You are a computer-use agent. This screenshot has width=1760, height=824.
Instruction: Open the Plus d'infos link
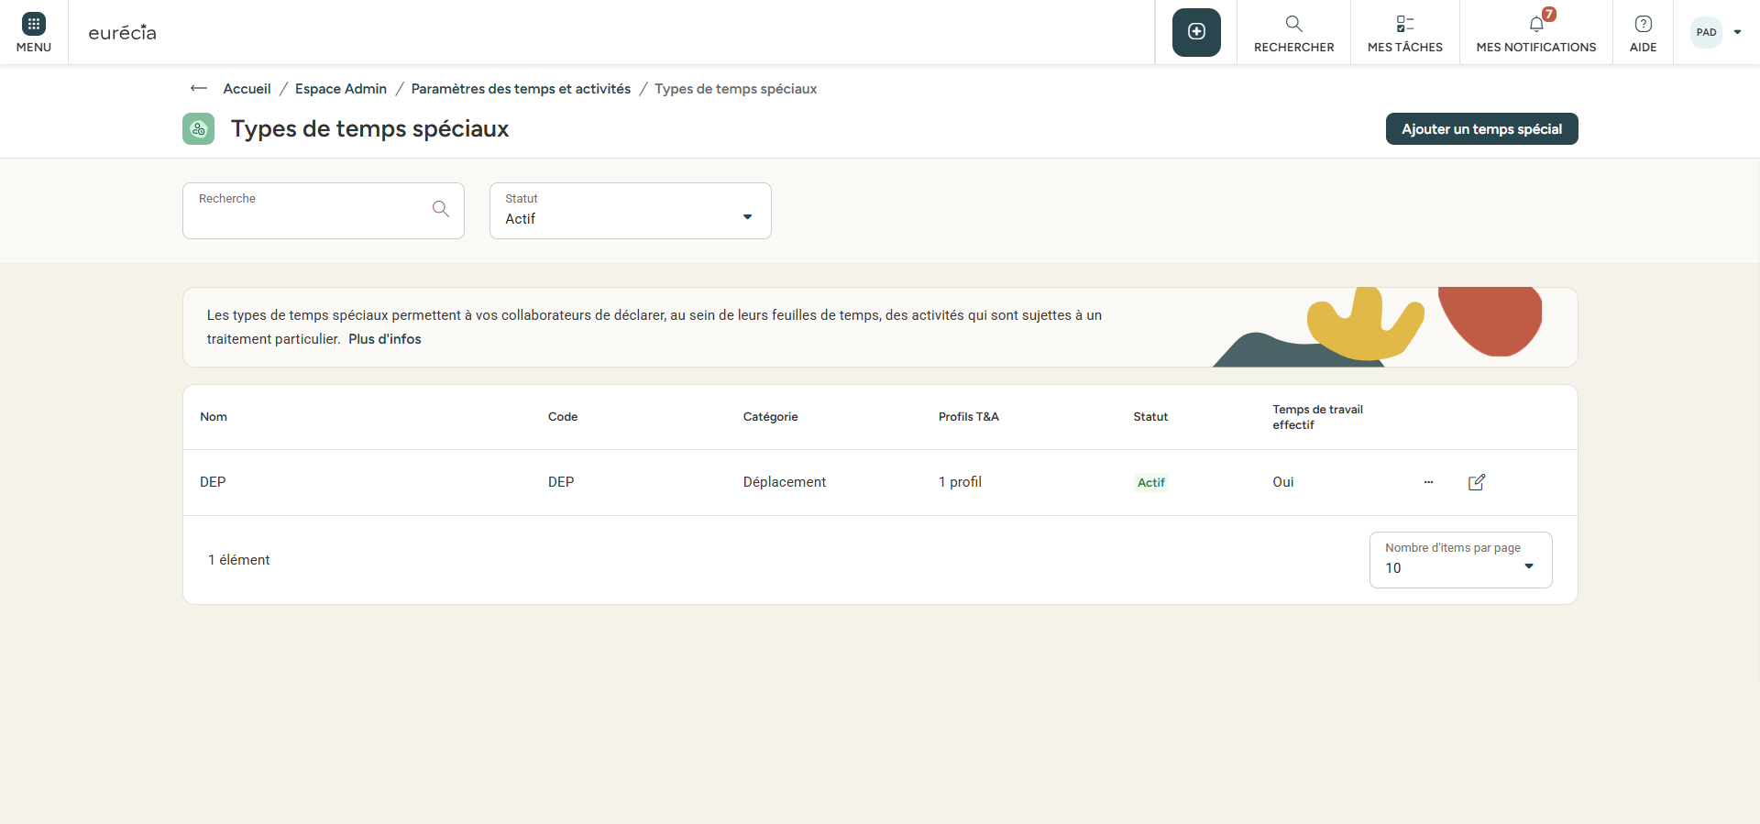pos(384,339)
